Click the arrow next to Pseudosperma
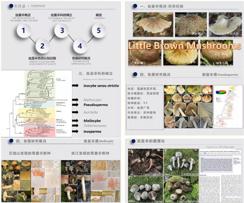Screen dimensions: 244x203 (75, 105)
